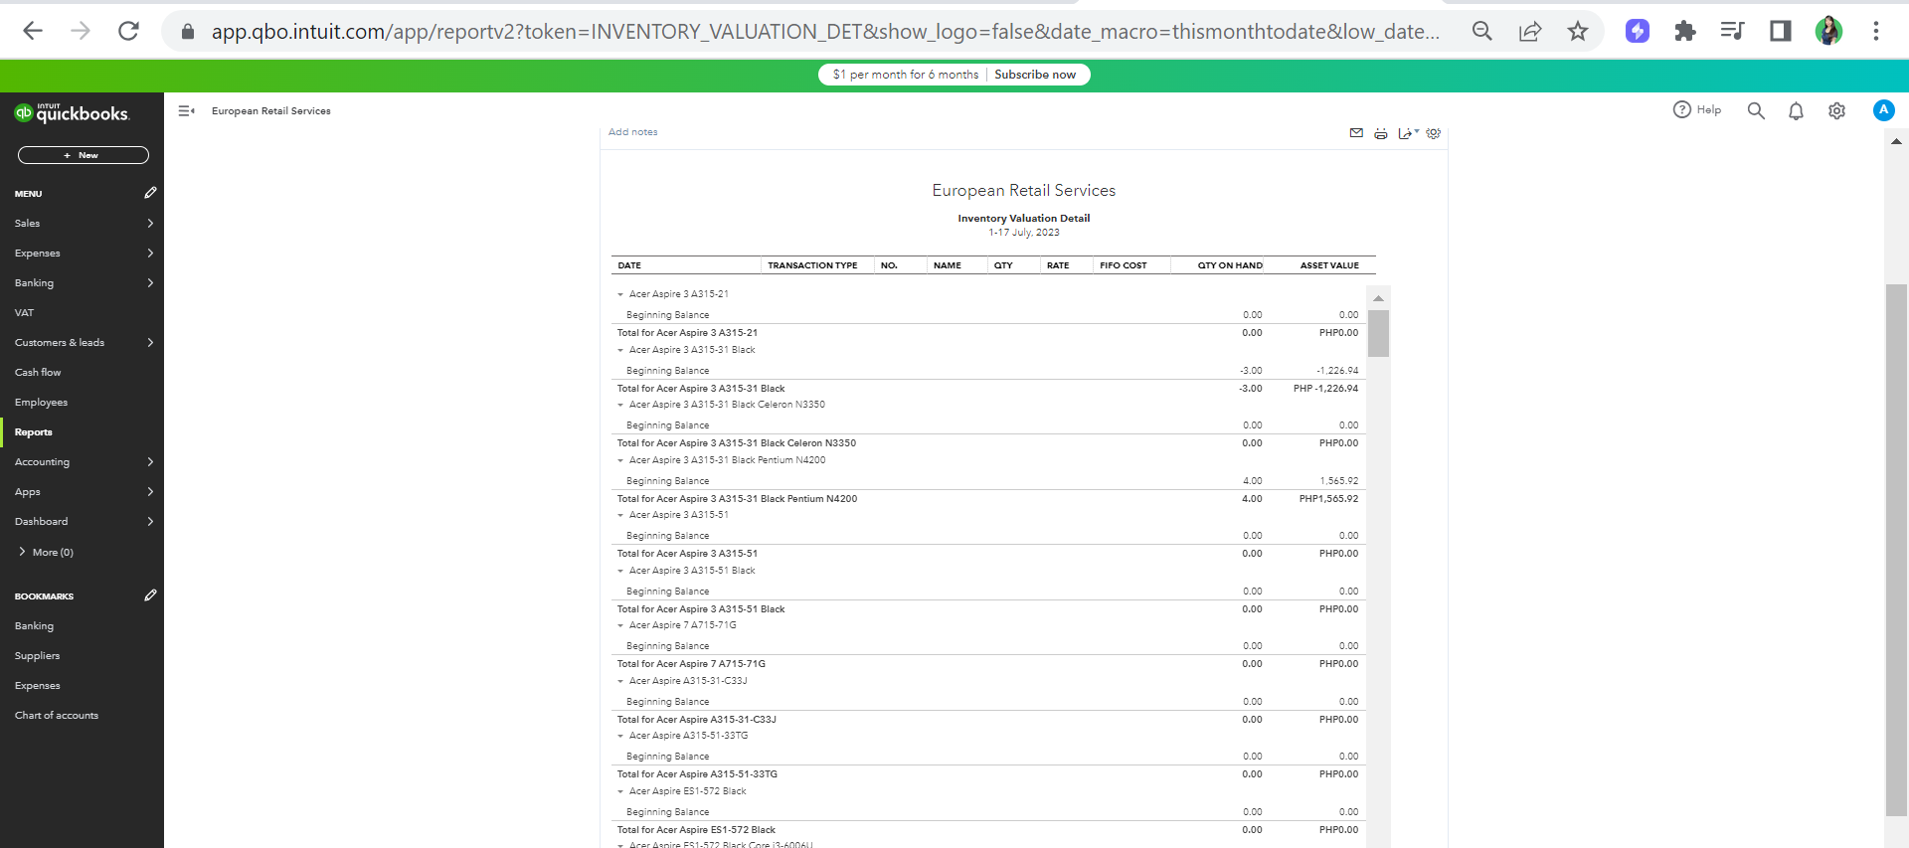Click the TRANSACTION TYPE column header
The image size is (1909, 848).
[812, 265]
